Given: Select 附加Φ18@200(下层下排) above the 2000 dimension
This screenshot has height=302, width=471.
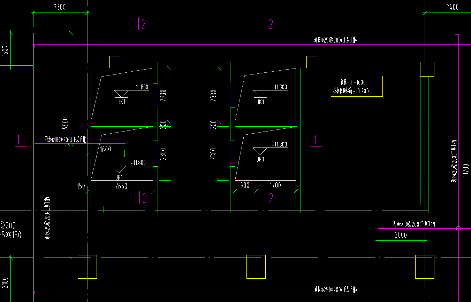Looking at the screenshot, I should click(414, 224).
